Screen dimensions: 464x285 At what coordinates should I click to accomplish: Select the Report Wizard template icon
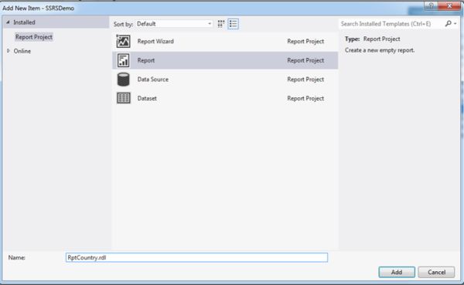pyautogui.click(x=123, y=42)
